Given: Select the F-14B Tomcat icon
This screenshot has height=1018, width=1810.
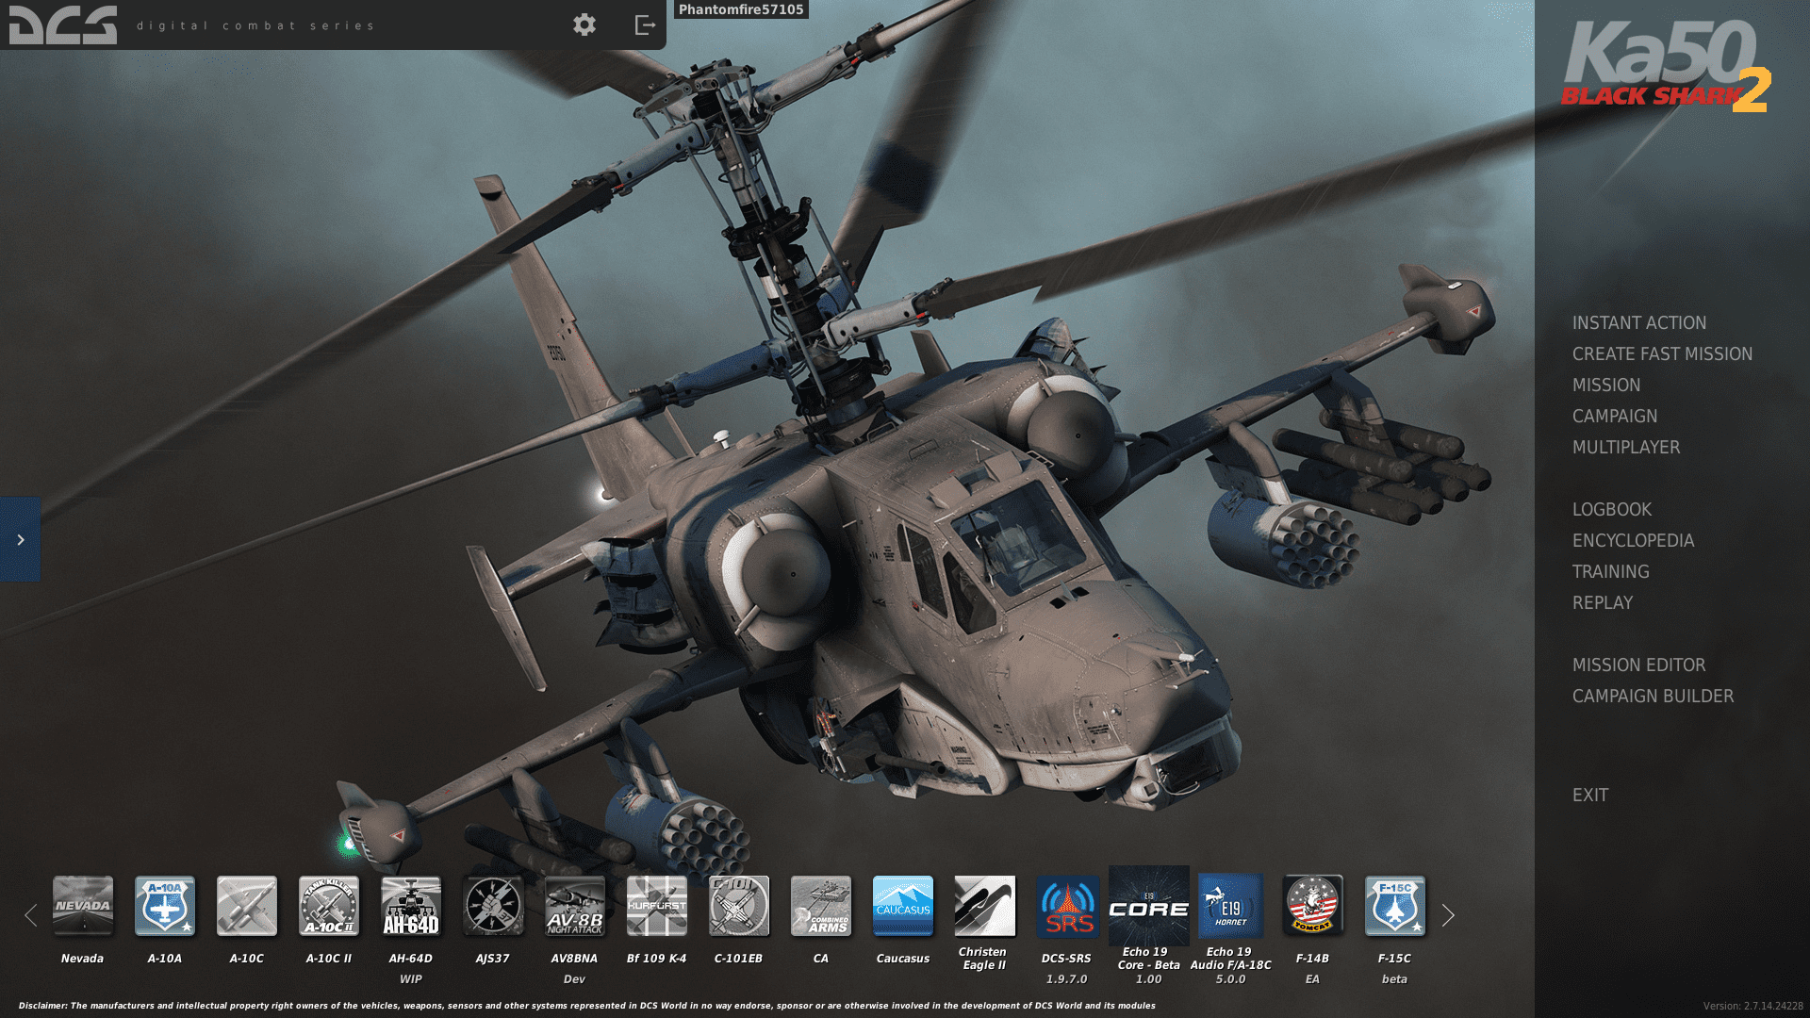Looking at the screenshot, I should [1312, 906].
